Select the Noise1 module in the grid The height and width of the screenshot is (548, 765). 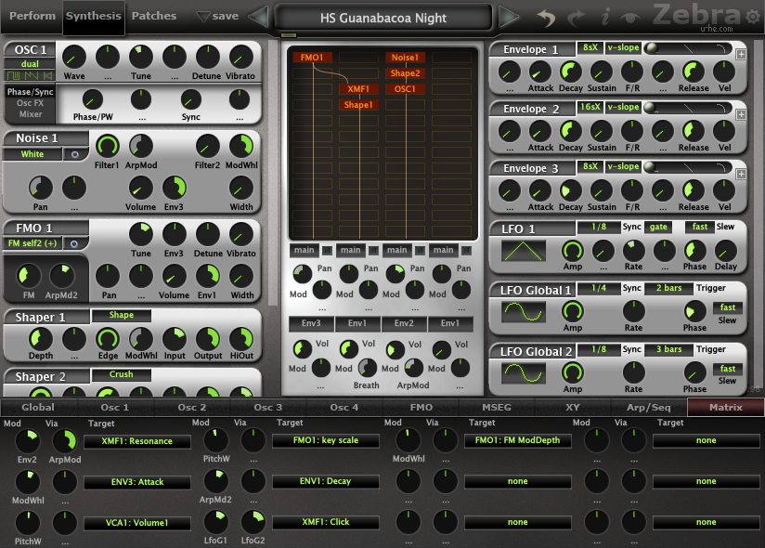[x=405, y=58]
